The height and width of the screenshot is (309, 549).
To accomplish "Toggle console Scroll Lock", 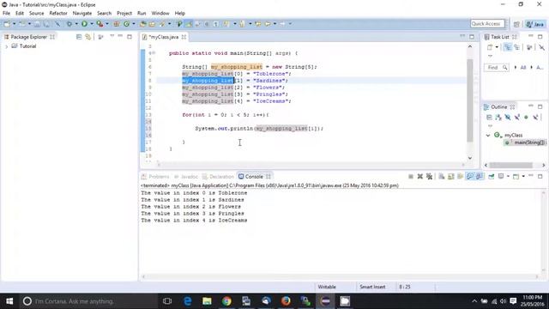I will tap(451, 177).
